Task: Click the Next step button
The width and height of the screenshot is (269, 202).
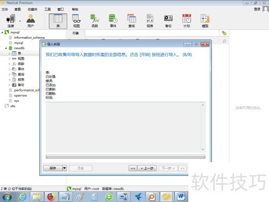Action: pyautogui.click(x=168, y=168)
